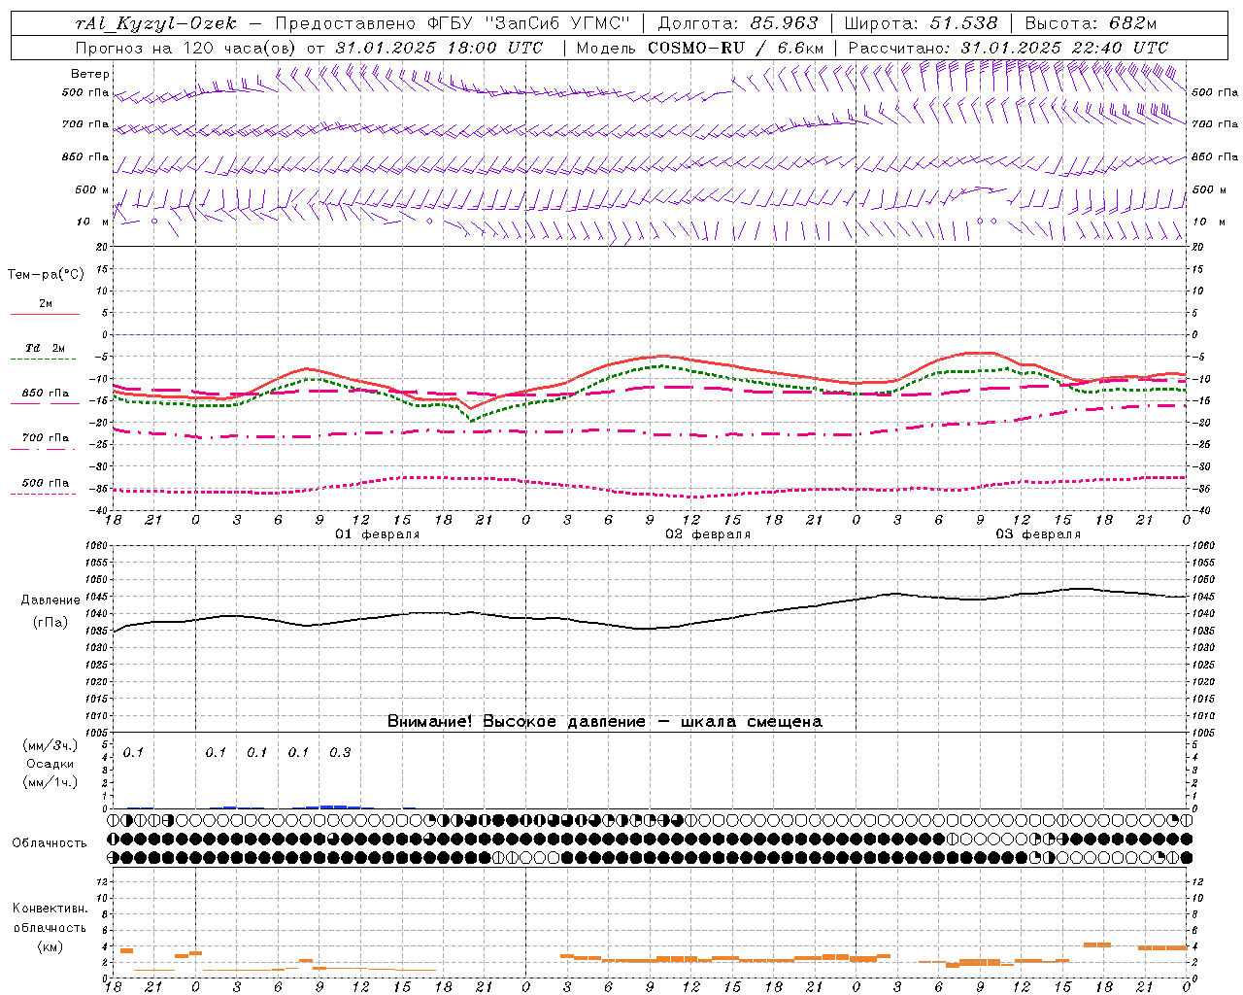Click the 700 гПа temperature legend entry

pyautogui.click(x=45, y=438)
